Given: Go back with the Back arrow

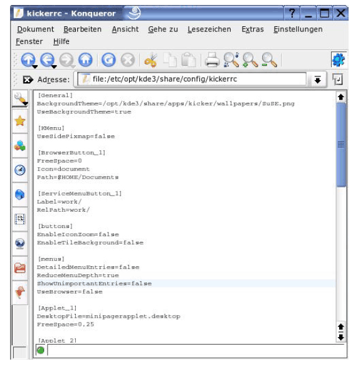Looking at the screenshot, I should click(x=47, y=60).
